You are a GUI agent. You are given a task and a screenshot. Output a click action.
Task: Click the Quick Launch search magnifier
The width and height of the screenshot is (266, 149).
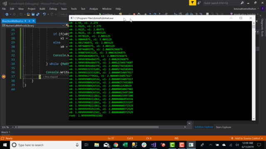[x=242, y=3]
